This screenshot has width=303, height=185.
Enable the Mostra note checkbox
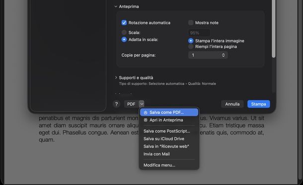[191, 23]
